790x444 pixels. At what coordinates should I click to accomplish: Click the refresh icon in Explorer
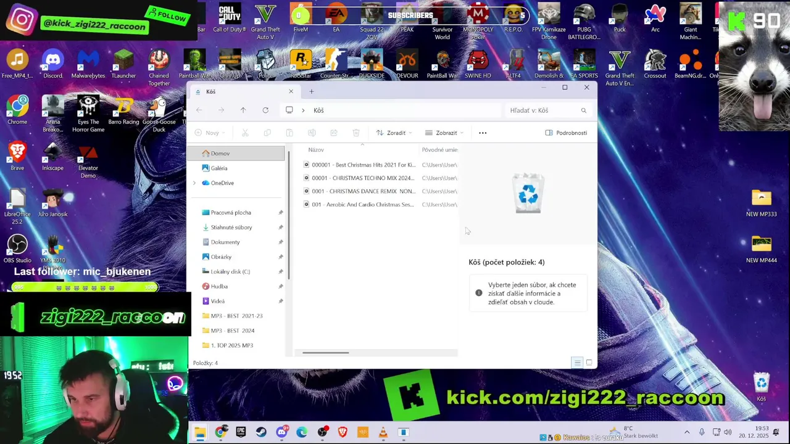265,110
